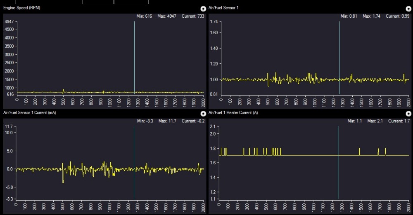Click the round options button for Engine Speed graph
This screenshot has height=215, width=413.
[203, 9]
